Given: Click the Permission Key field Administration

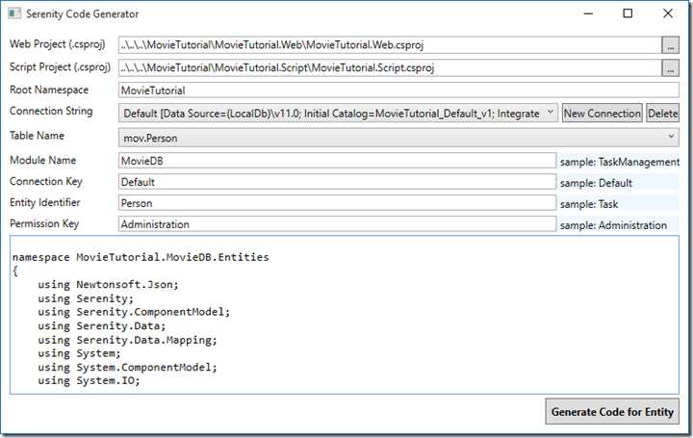Looking at the screenshot, I should 337,224.
